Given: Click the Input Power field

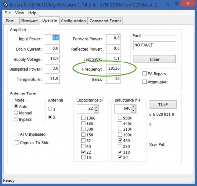Looking at the screenshot, I should pyautogui.click(x=52, y=39).
